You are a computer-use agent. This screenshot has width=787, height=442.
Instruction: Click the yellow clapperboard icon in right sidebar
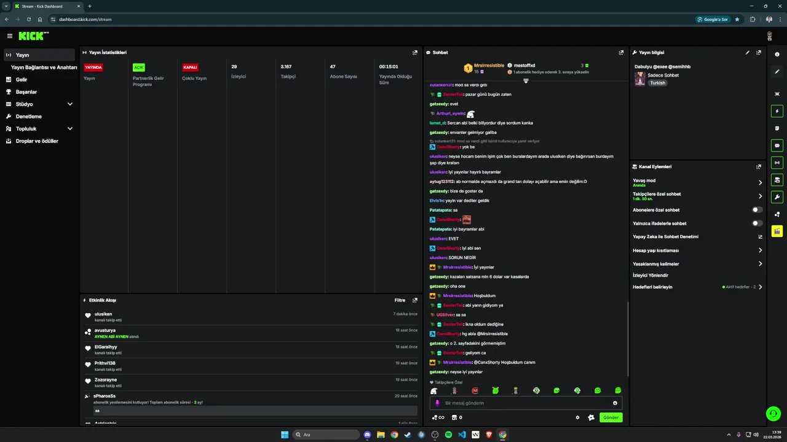(777, 231)
